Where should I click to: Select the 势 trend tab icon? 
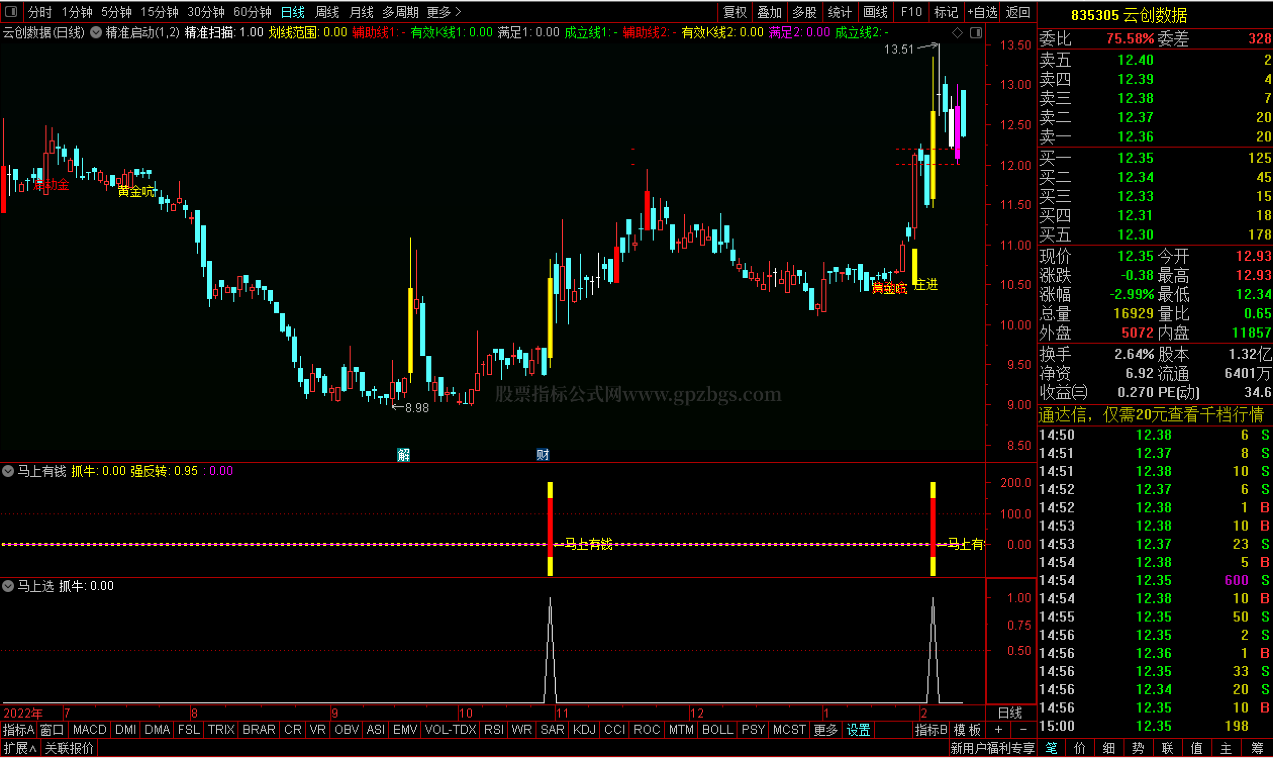1138,748
